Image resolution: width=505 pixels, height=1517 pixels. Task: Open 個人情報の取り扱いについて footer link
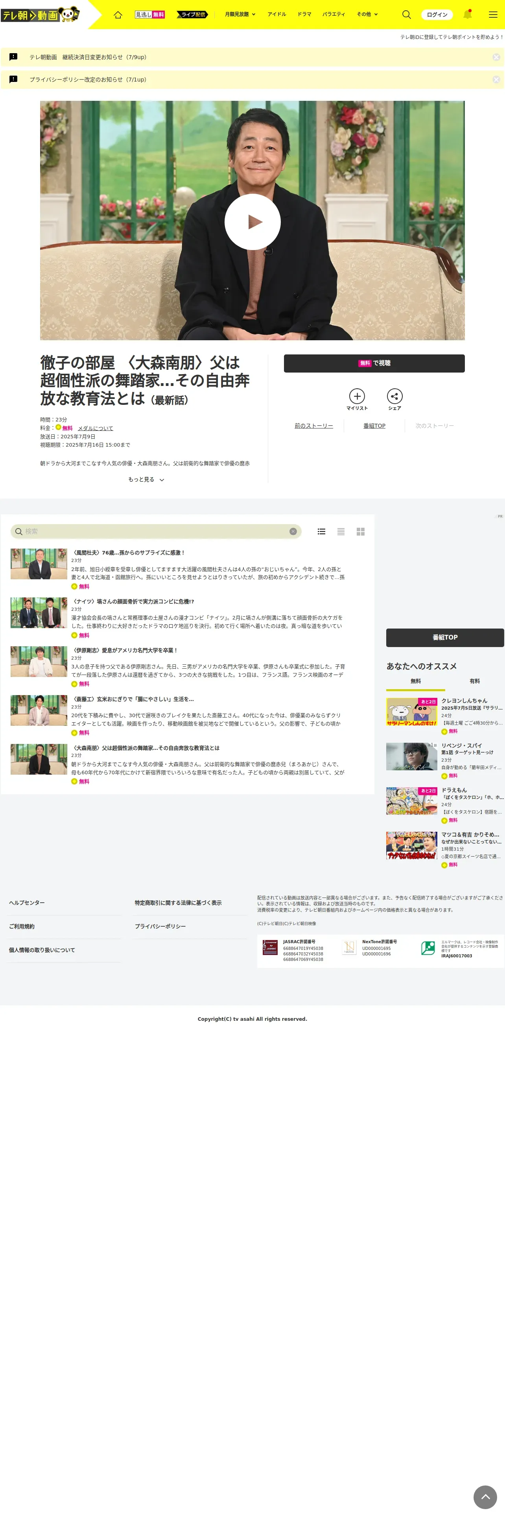click(42, 950)
